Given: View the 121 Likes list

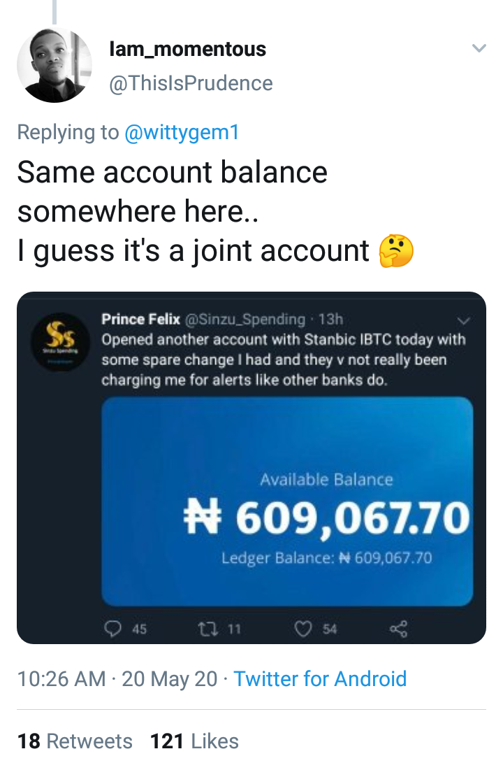Looking at the screenshot, I should click(194, 741).
